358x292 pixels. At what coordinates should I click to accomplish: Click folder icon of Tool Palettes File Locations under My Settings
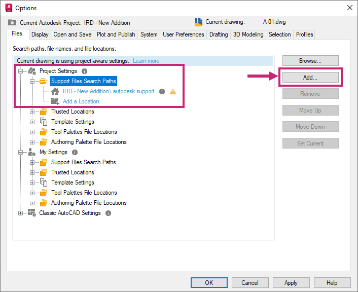pos(44,193)
